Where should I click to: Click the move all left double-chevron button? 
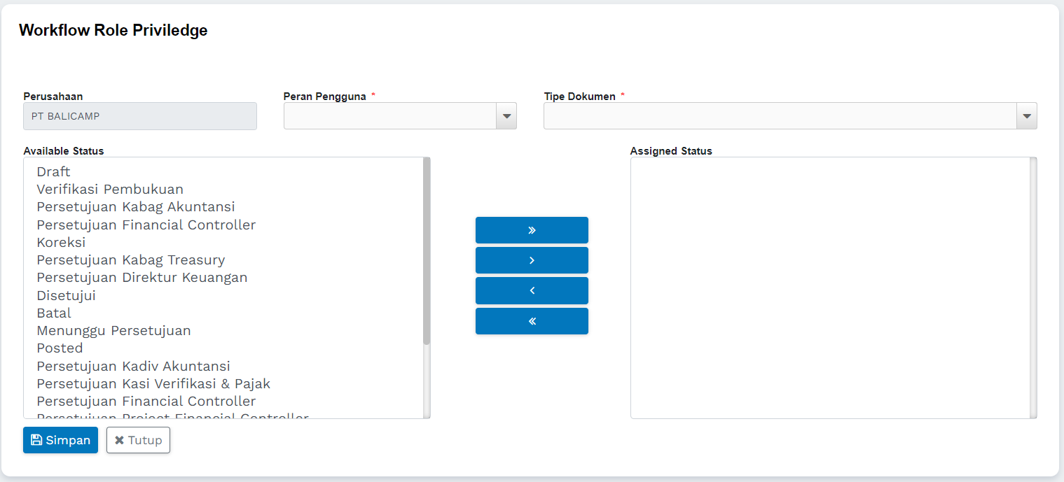[532, 321]
